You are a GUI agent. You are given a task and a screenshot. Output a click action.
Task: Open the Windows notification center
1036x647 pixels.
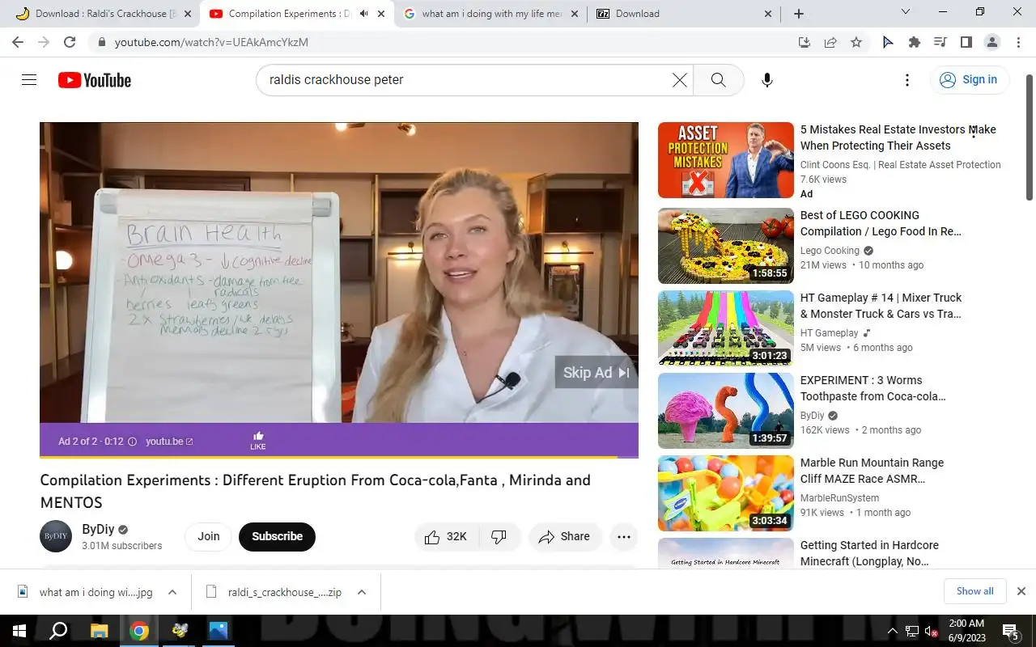1011,631
